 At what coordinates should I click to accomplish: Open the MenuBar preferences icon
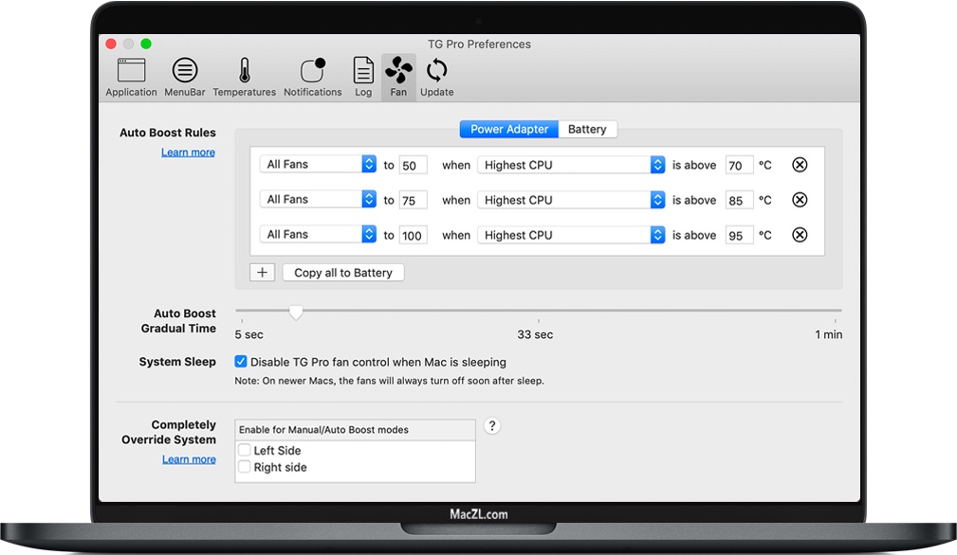[185, 76]
